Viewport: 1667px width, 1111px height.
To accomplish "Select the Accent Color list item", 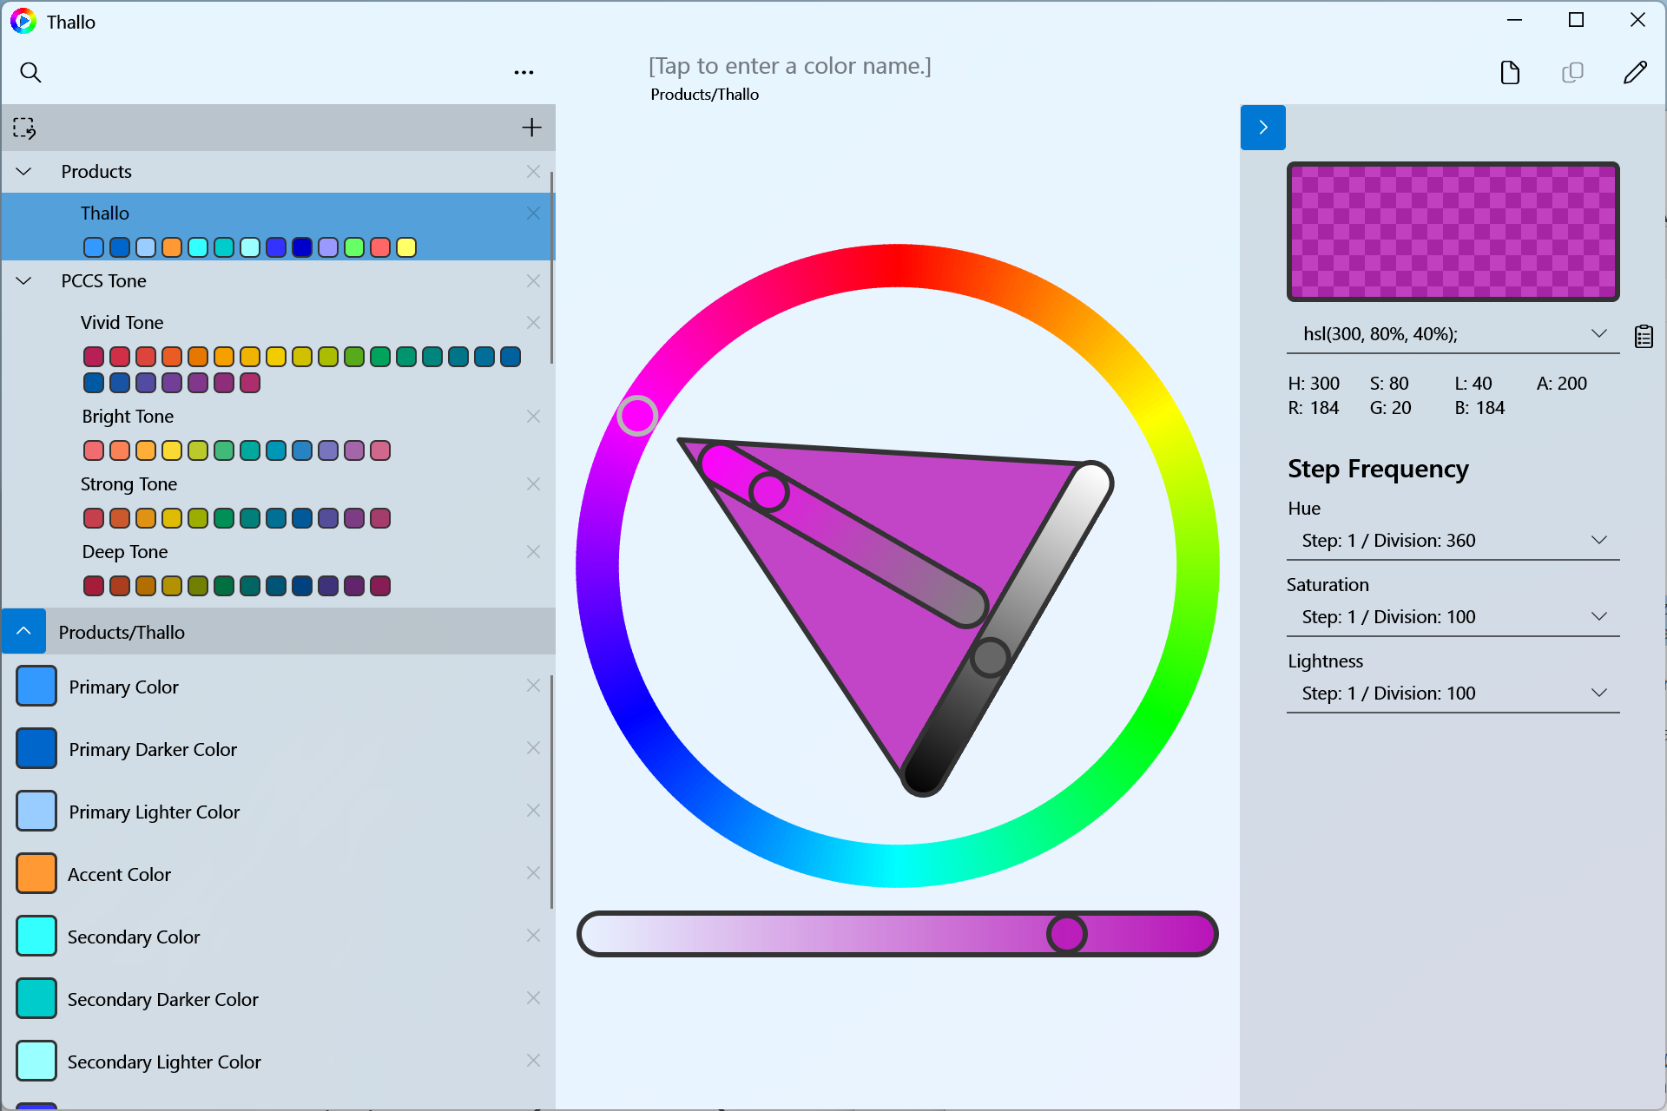I will (x=276, y=874).
